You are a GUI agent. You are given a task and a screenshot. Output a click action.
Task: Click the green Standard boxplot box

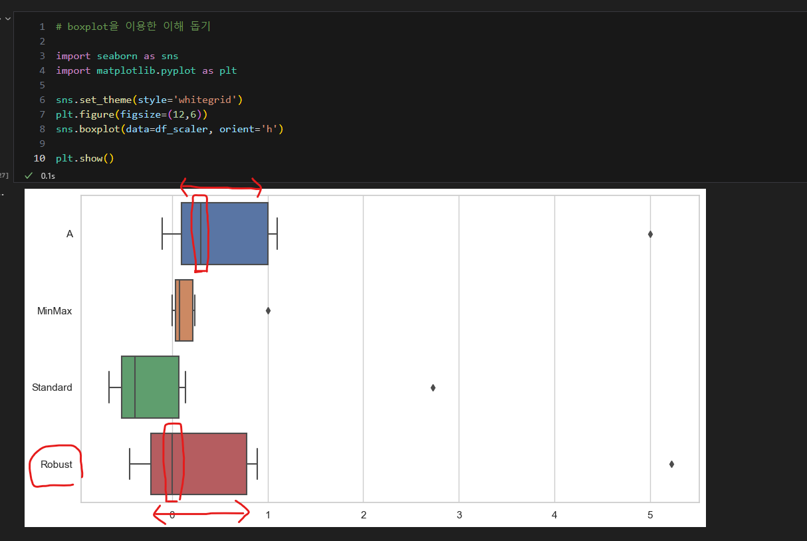click(x=150, y=387)
